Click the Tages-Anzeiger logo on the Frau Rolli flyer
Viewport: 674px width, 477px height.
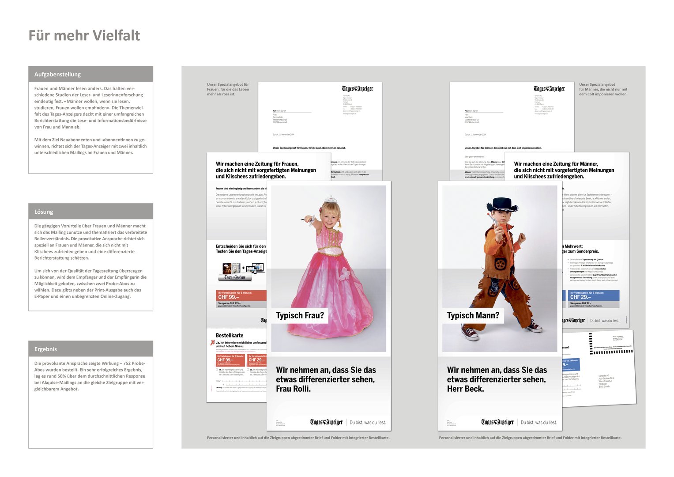click(x=327, y=422)
